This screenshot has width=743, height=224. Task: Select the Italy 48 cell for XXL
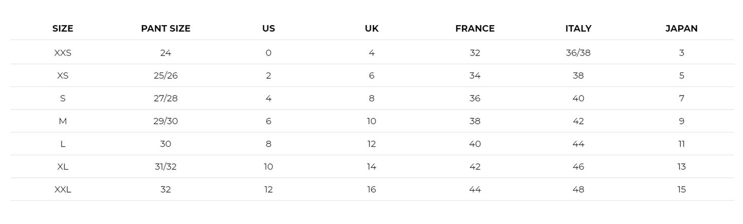(x=578, y=190)
